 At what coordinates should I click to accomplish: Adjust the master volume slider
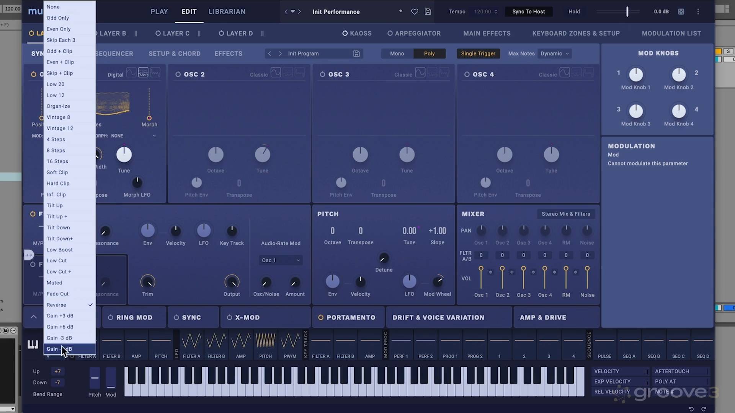pyautogui.click(x=627, y=12)
